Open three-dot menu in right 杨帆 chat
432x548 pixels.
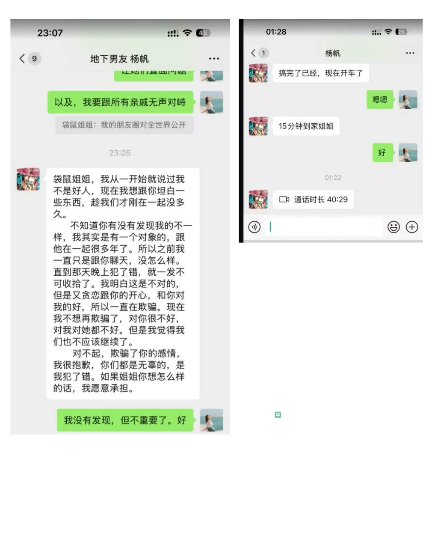click(410, 53)
